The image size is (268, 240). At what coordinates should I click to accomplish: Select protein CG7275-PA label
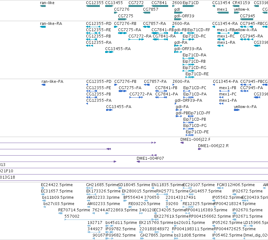[130, 88]
